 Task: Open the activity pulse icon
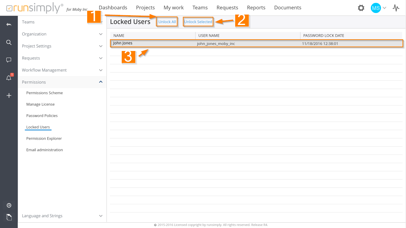point(396,8)
